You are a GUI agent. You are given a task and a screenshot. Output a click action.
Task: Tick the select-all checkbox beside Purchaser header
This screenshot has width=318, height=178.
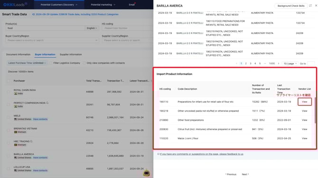[9, 81]
